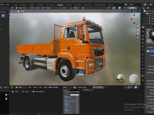Open the Object properties tab

coord(143,54)
